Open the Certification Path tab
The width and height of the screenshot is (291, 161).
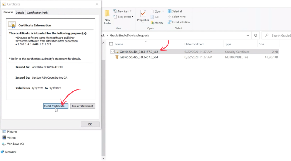coord(37,13)
